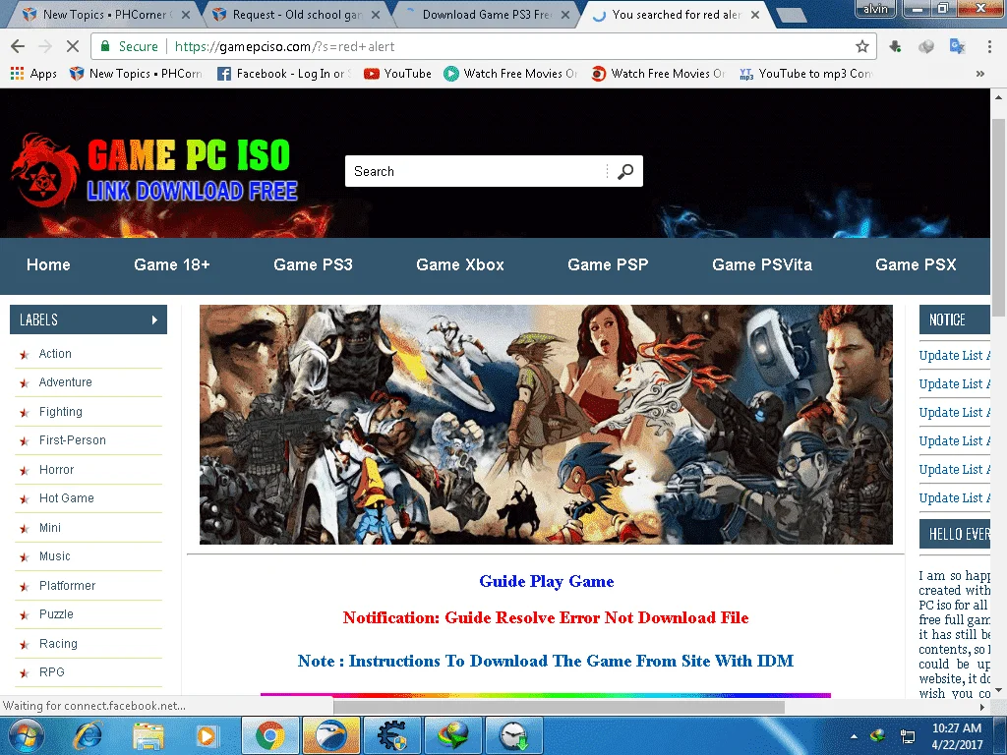Close the 'You searched for red alert' tab
Viewport: 1007px width, 755px height.
[755, 14]
